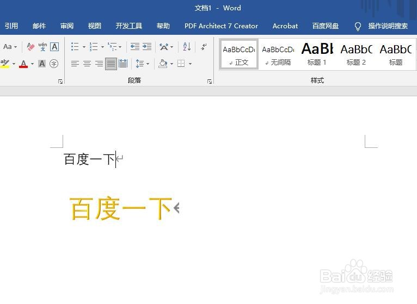Expand the font color dropdown arrow
This screenshot has height=304, width=417.
click(32, 64)
